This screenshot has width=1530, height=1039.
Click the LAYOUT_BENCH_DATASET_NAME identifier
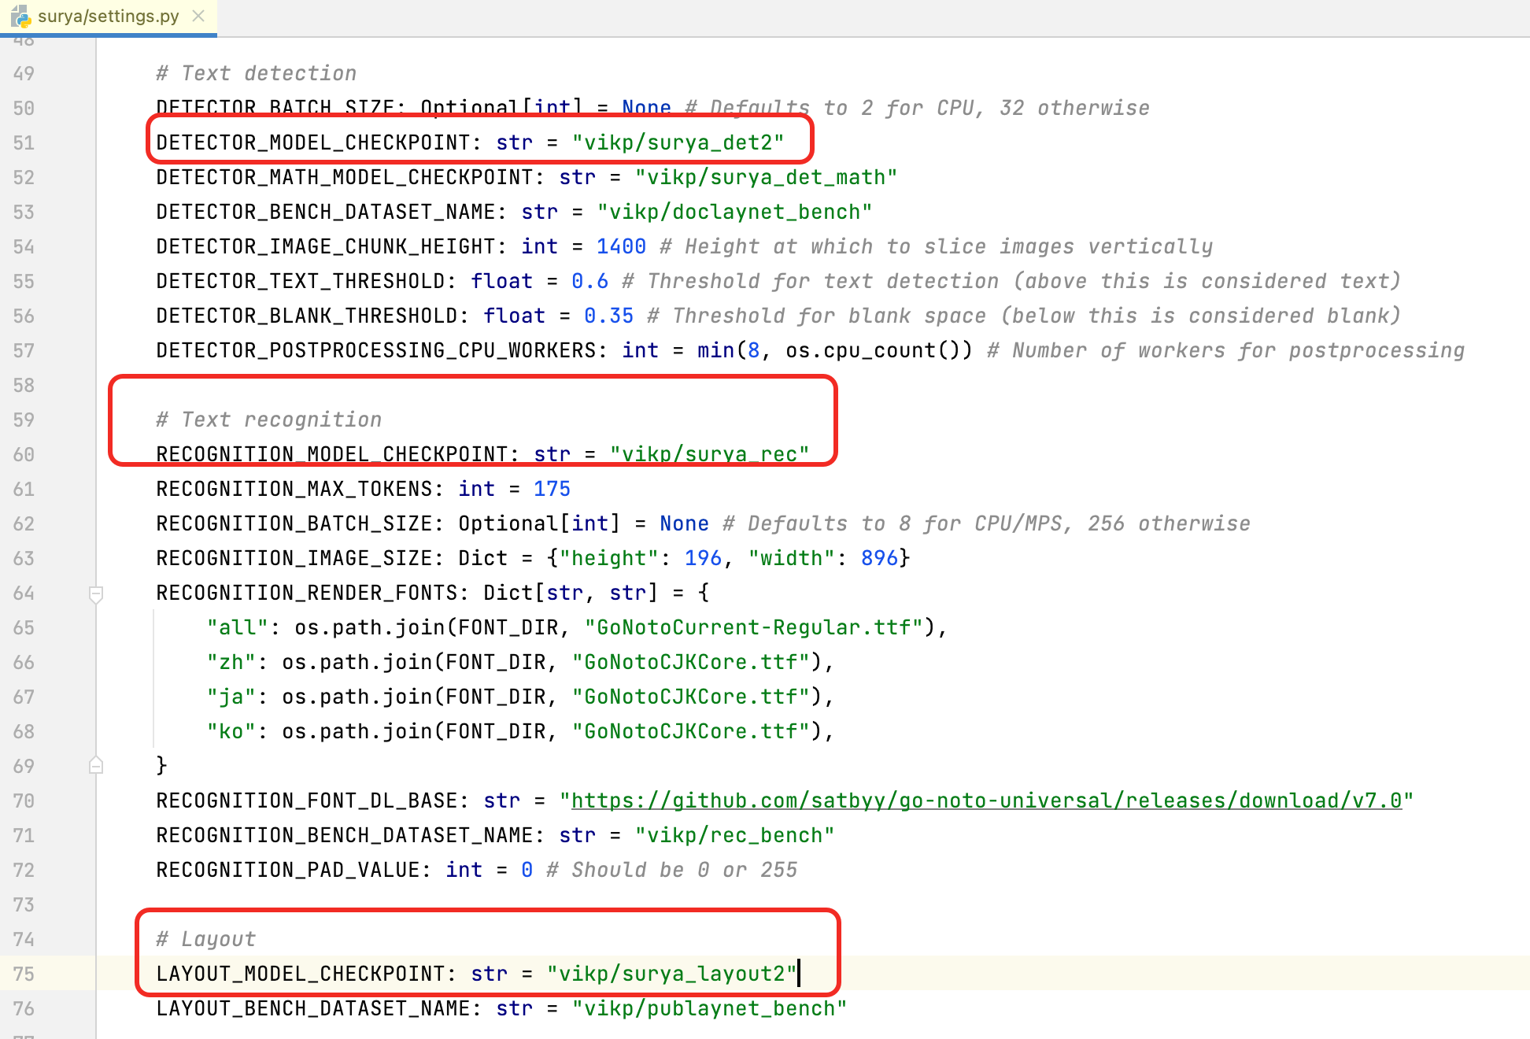313,1008
